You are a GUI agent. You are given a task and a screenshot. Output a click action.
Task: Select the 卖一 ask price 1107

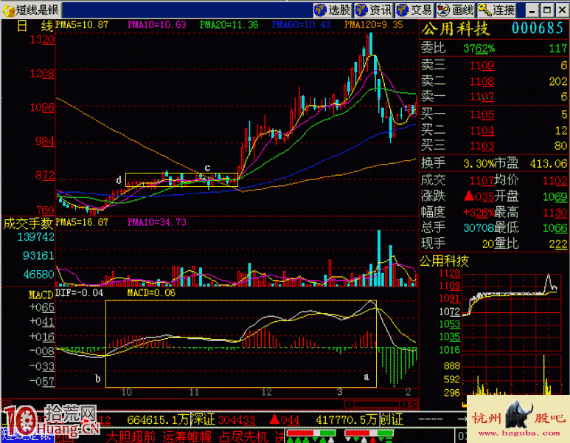pyautogui.click(x=482, y=97)
